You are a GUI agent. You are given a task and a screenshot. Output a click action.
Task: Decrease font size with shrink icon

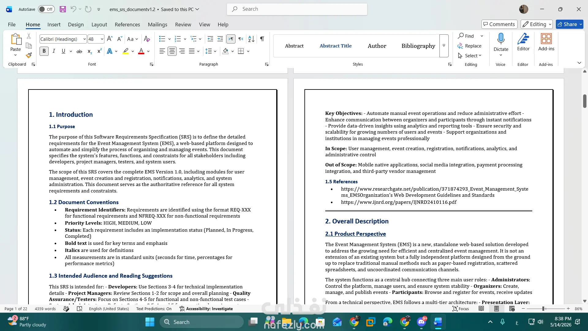pyautogui.click(x=119, y=39)
